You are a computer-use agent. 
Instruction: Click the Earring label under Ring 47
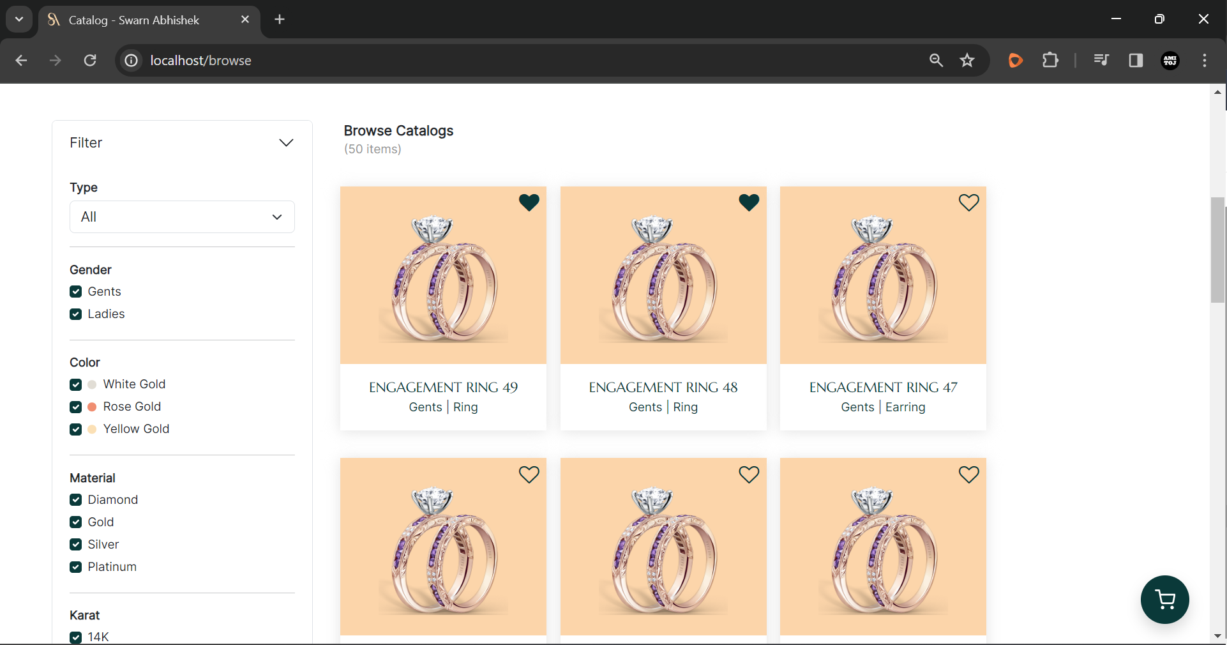coord(905,407)
